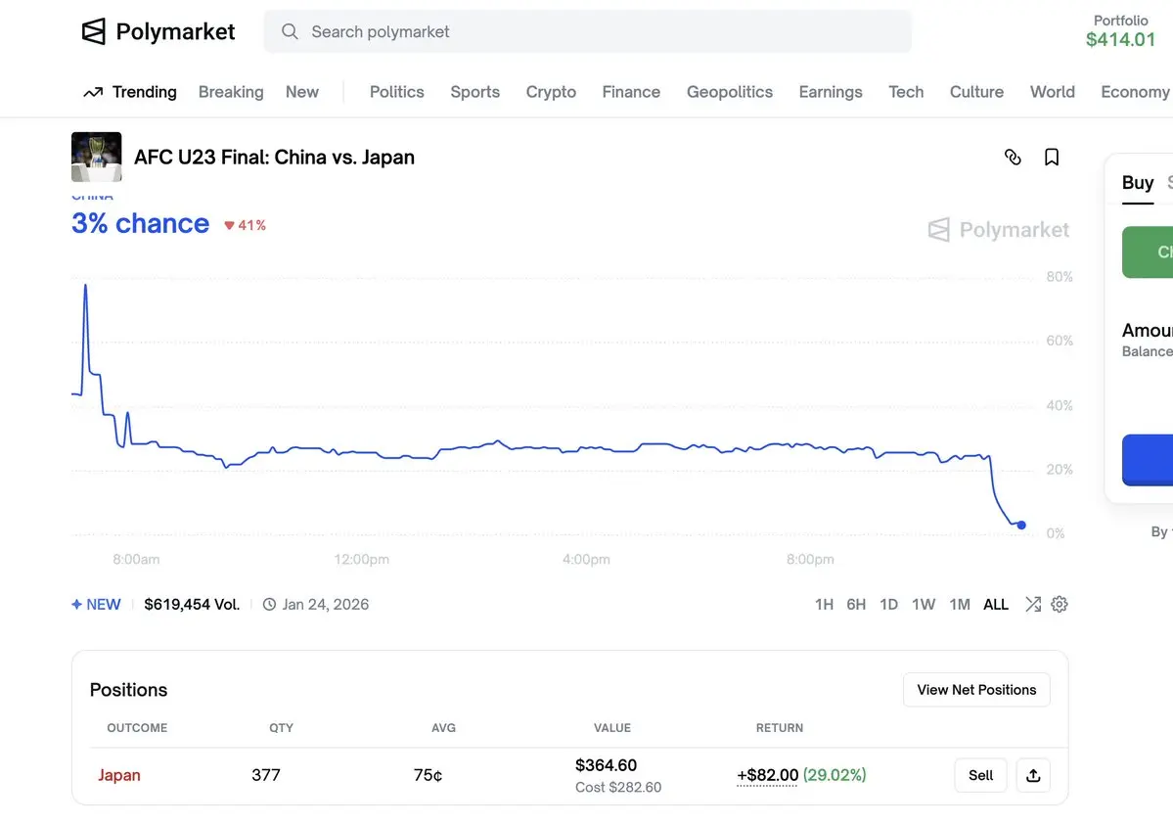Image resolution: width=1173 pixels, height=824 pixels.
Task: Sell the Japan position
Action: tap(980, 775)
